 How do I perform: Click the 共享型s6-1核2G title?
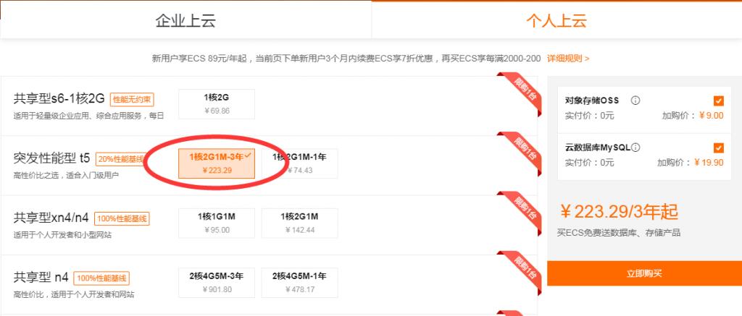[59, 99]
